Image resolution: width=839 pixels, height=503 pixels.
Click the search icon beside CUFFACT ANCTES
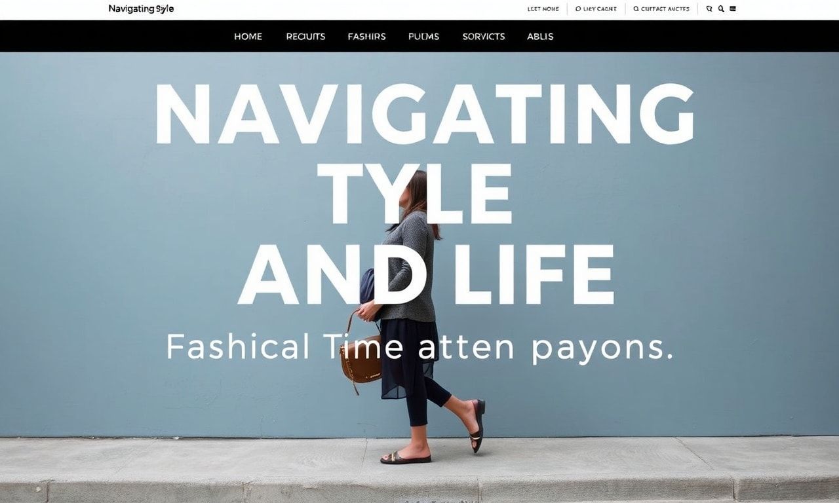(x=636, y=9)
